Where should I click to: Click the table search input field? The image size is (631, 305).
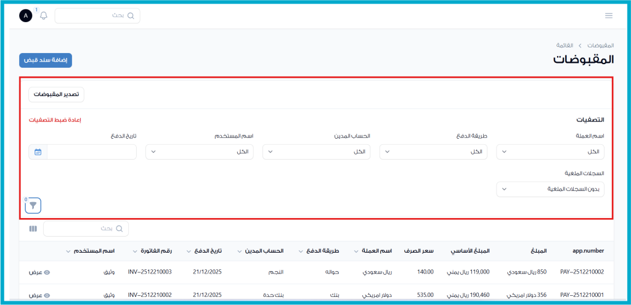click(86, 229)
